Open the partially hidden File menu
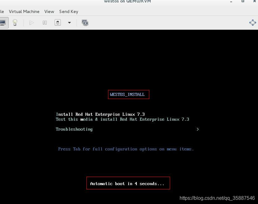This screenshot has height=204, width=258. (x=2, y=11)
